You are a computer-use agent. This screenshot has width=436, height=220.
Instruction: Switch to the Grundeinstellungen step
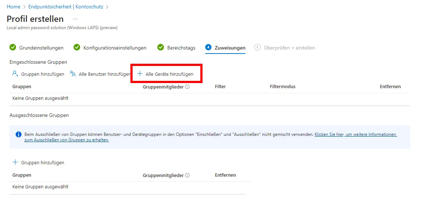(41, 48)
